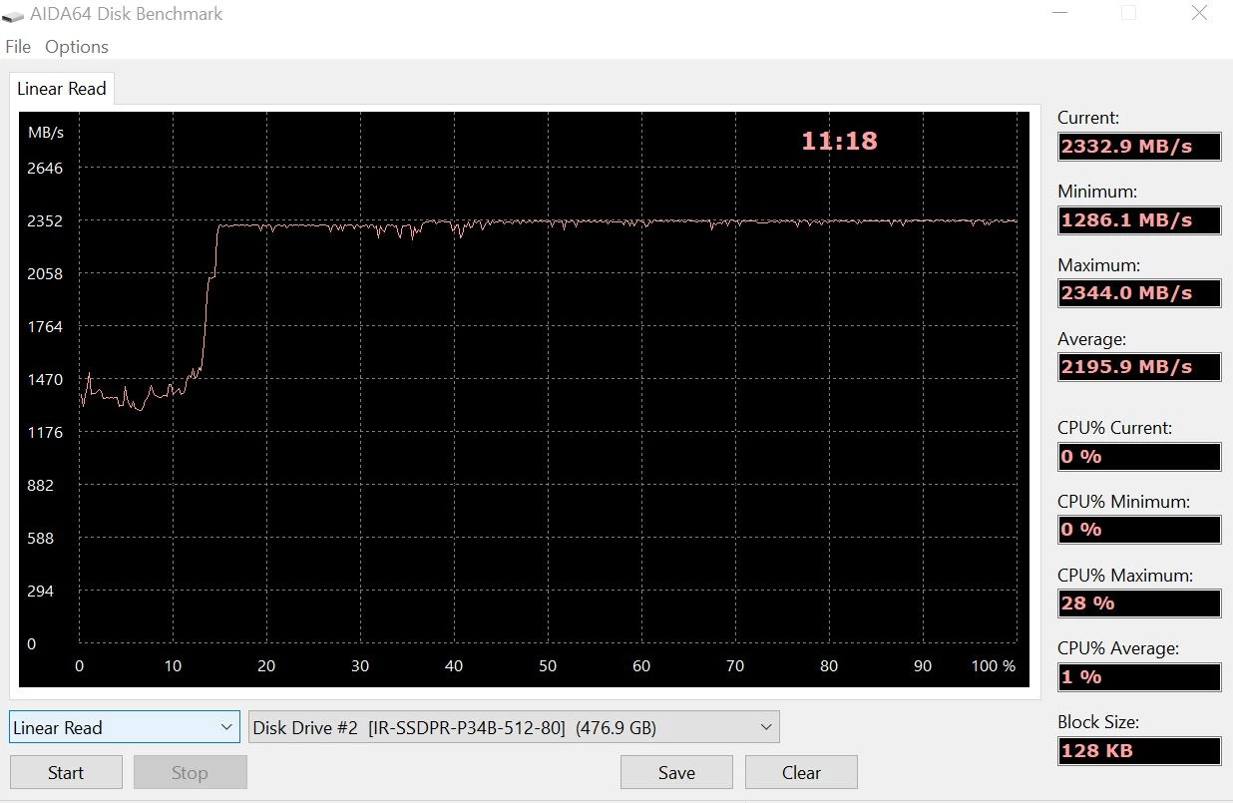Open the Options menu
Viewport: 1233px width, 803px height.
[x=77, y=47]
